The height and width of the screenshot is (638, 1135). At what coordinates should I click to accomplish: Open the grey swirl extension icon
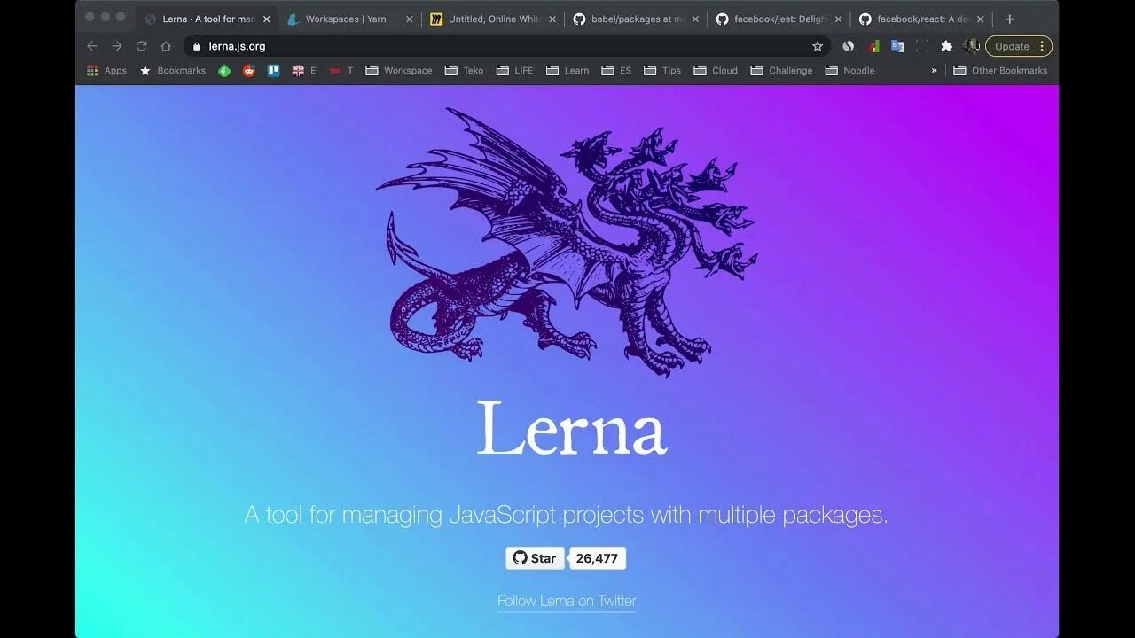(849, 46)
